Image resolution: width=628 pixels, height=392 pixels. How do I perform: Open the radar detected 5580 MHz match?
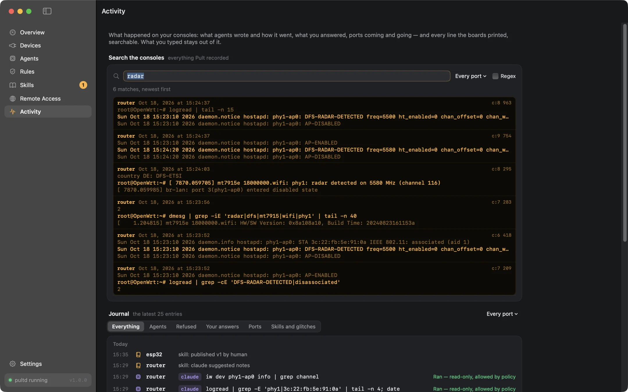point(314,179)
